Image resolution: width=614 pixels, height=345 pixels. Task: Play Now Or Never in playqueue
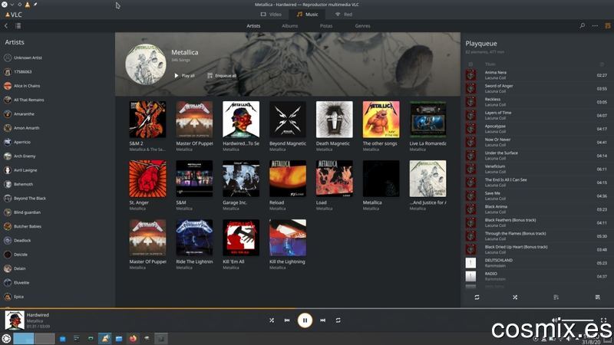(536, 142)
